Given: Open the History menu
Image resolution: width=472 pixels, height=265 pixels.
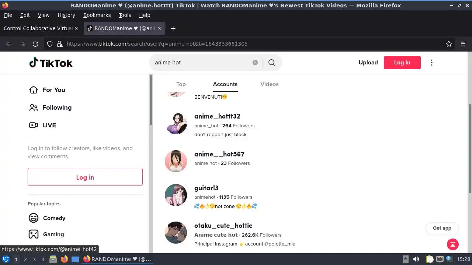Looking at the screenshot, I should click(x=66, y=15).
